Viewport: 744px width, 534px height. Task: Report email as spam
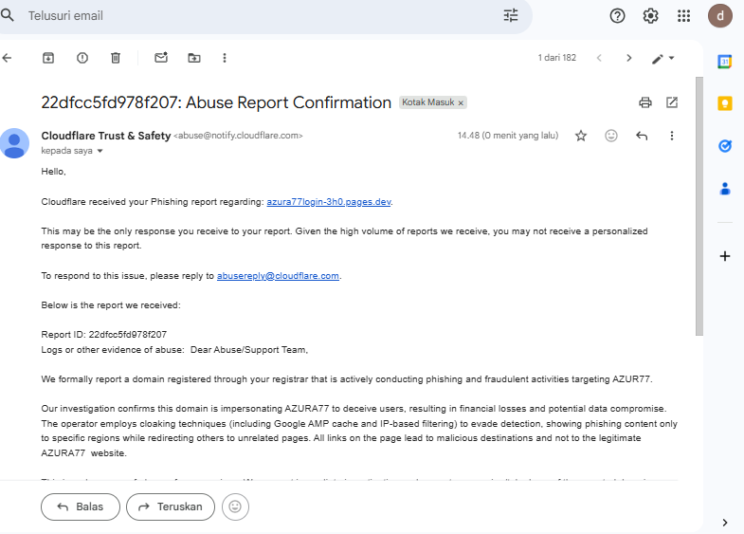(x=82, y=58)
